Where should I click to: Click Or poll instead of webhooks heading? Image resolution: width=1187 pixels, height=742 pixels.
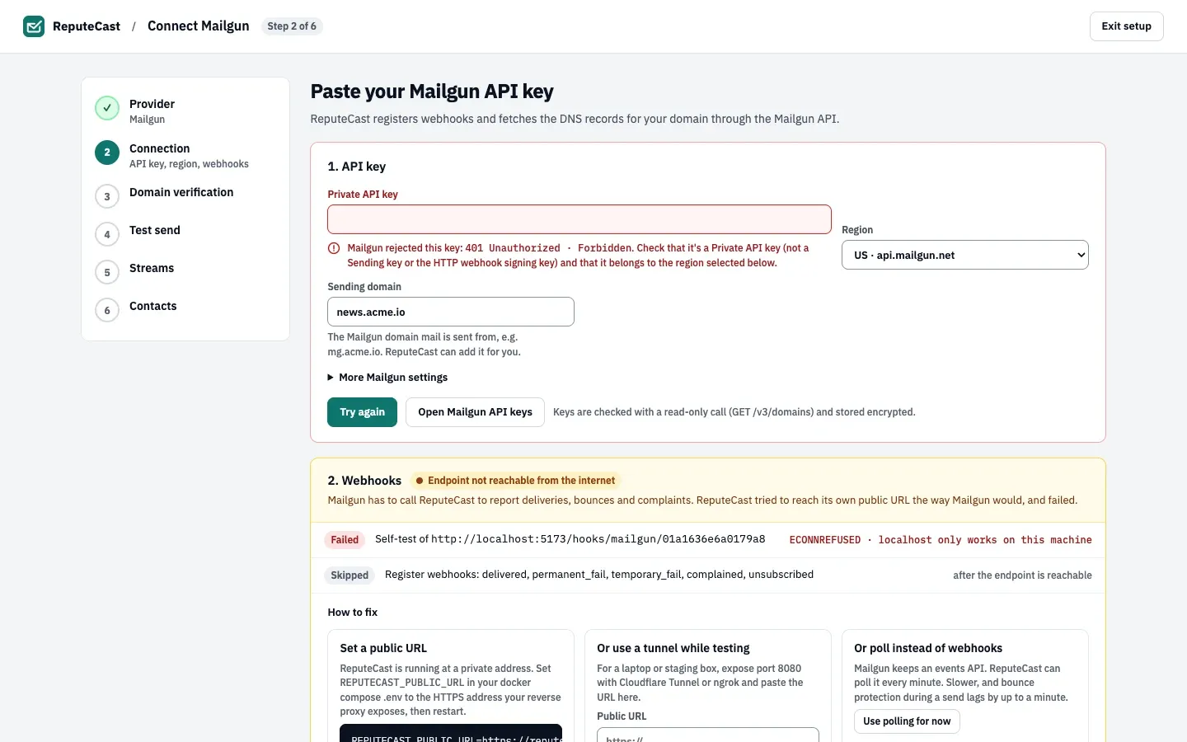(x=928, y=648)
